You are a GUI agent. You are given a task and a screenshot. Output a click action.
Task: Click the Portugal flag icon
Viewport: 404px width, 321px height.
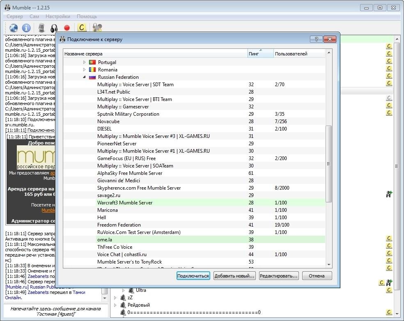(x=92, y=62)
